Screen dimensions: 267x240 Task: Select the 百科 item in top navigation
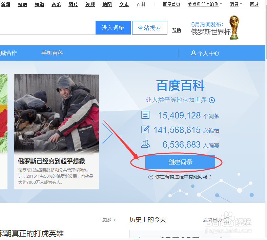(x=141, y=4)
